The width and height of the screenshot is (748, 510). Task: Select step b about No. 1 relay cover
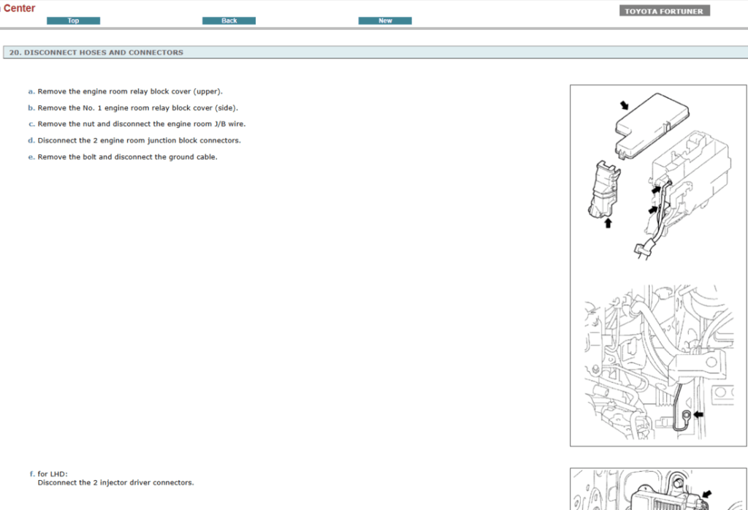point(137,107)
